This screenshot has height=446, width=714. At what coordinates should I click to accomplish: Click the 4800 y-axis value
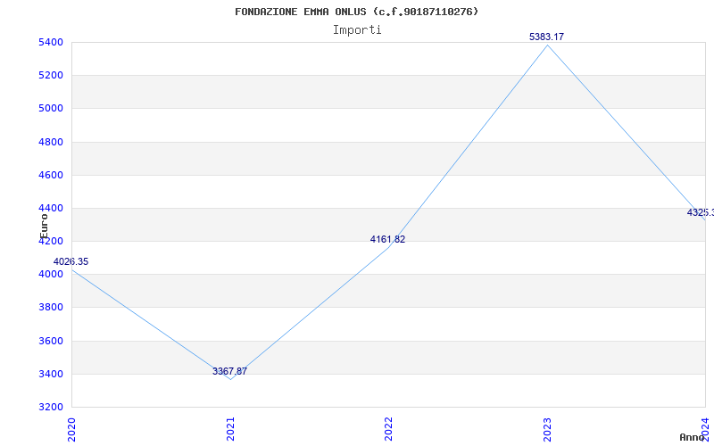click(x=50, y=142)
